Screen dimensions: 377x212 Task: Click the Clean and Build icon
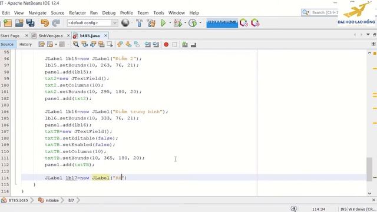151,23
